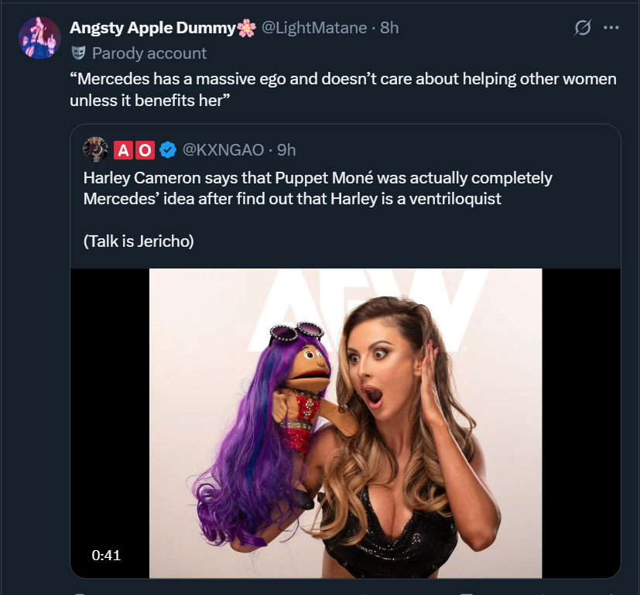This screenshot has height=595, width=640.
Task: Open the @KXNGAO handle link
Action: click(x=223, y=149)
